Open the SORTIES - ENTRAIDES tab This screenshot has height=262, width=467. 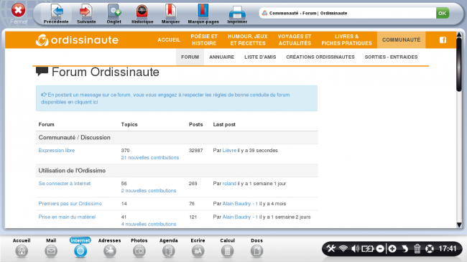(x=391, y=57)
